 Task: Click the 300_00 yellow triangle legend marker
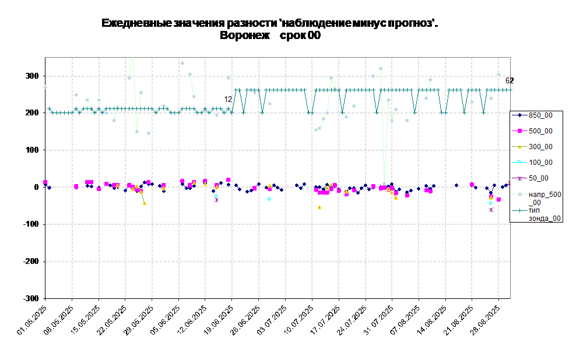coord(519,147)
